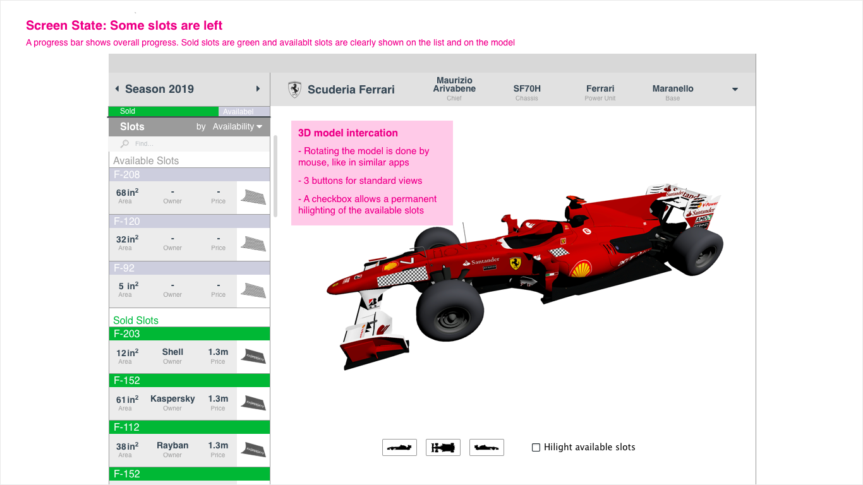Select the F-120 slot header
The image size is (863, 485).
click(190, 221)
